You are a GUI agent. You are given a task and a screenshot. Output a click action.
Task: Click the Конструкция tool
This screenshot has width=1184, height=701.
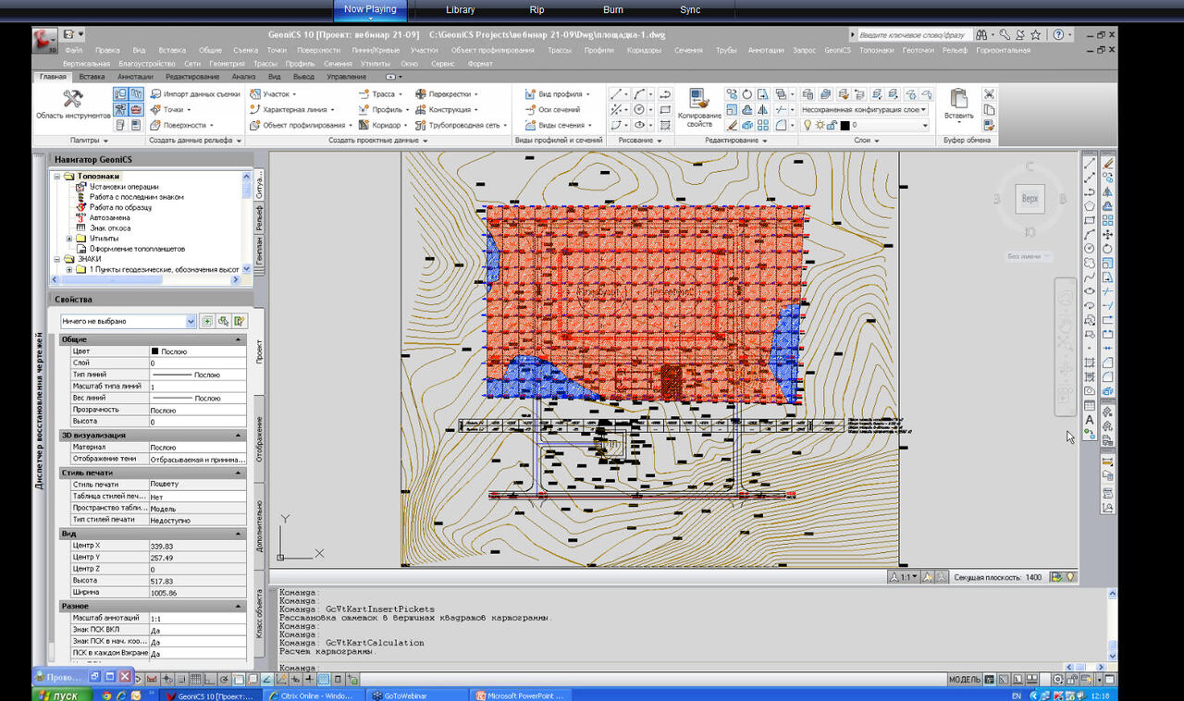click(446, 109)
